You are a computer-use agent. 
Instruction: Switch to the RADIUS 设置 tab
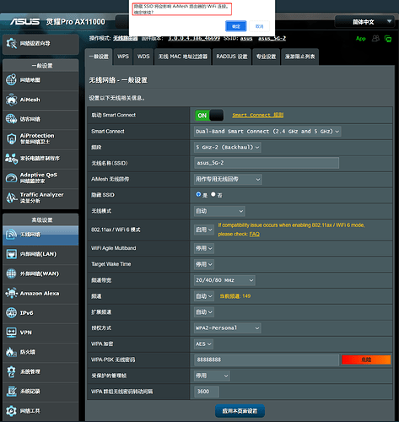tap(232, 57)
